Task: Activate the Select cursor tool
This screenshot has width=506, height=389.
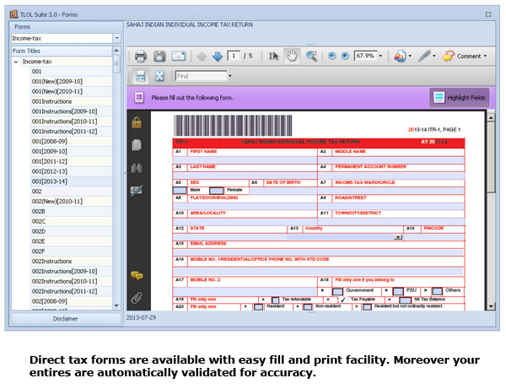Action: [274, 57]
